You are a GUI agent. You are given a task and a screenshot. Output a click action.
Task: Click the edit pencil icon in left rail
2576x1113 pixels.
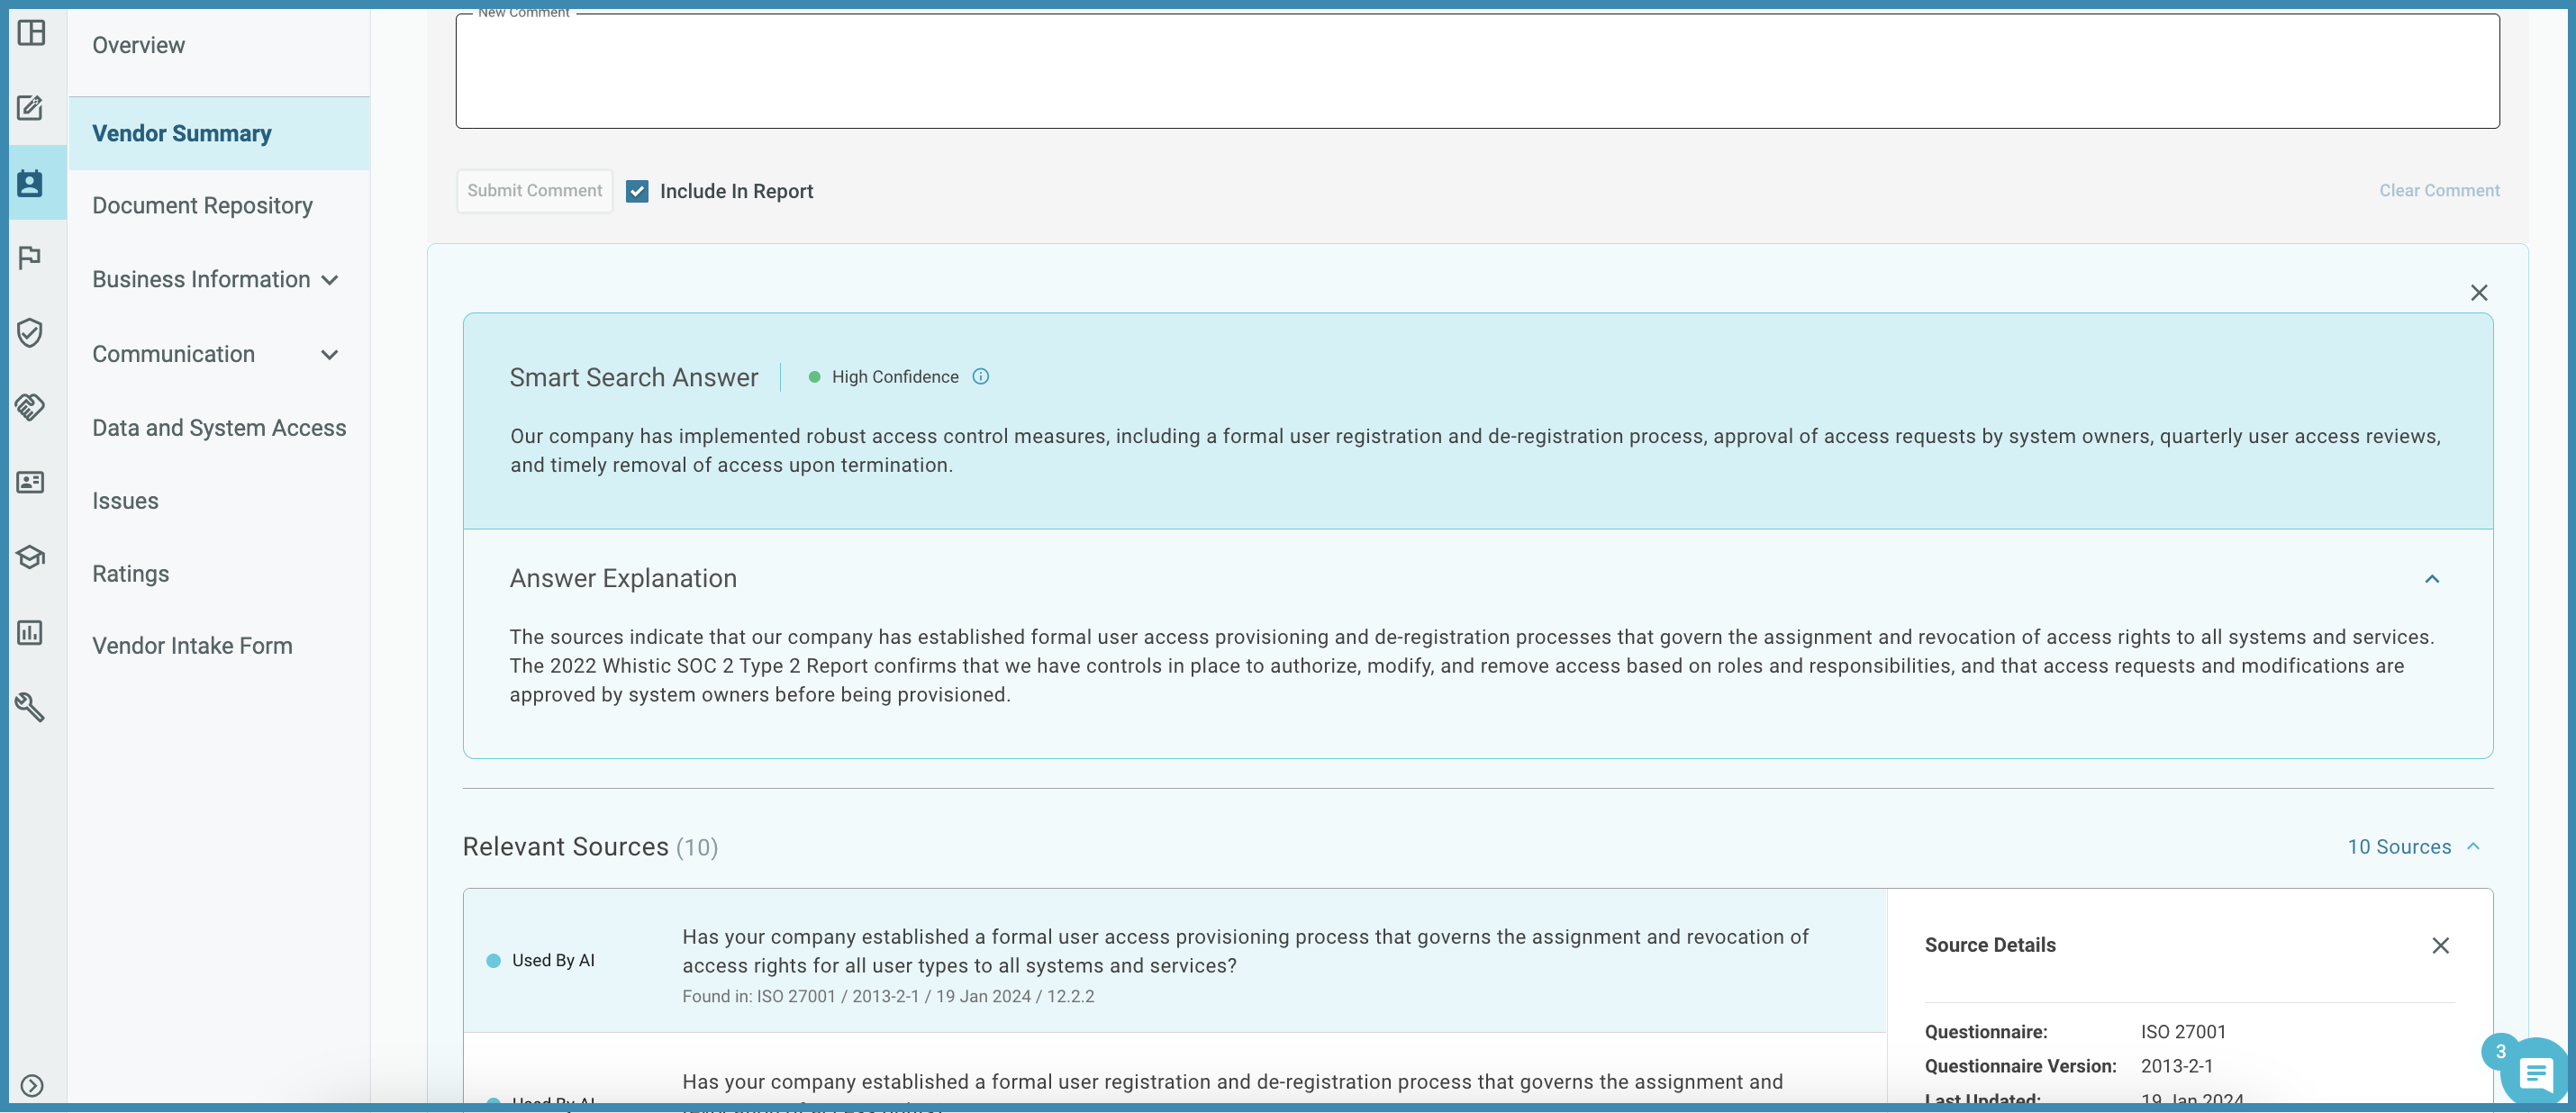coord(31,108)
